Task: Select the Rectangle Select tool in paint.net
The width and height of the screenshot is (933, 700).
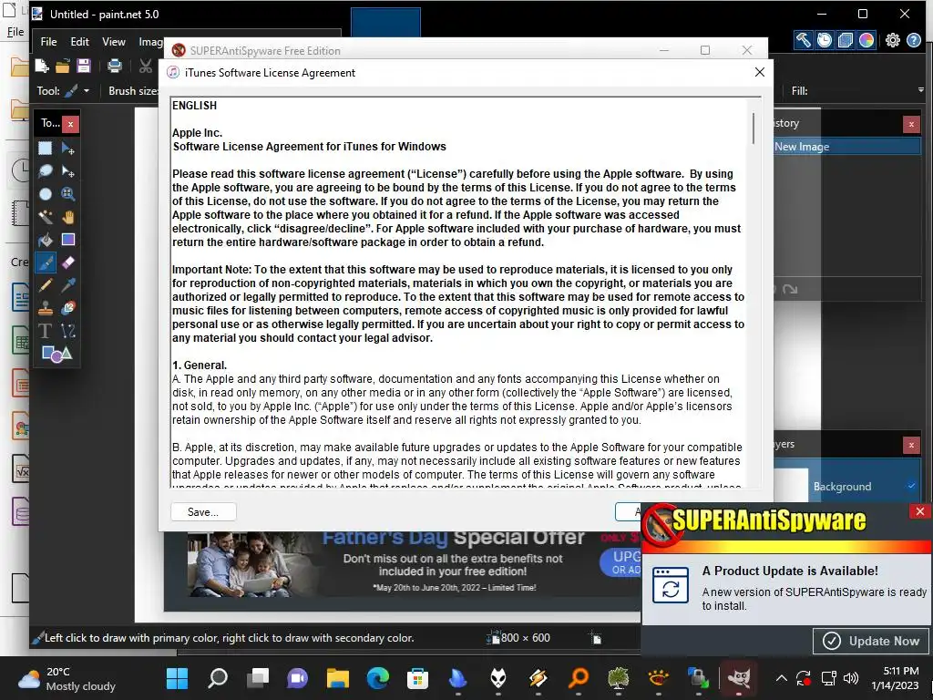Action: (46, 149)
